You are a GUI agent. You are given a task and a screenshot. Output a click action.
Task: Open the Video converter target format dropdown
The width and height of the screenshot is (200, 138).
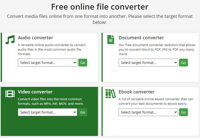[47, 112]
